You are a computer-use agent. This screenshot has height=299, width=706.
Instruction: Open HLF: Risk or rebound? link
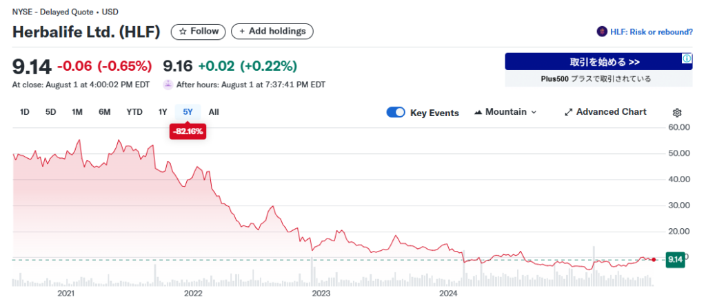(652, 32)
